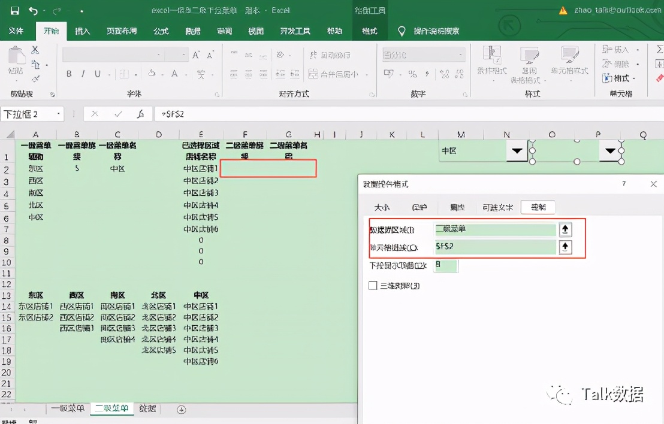664x424 pixels.
Task: Click the Copy icon
Action: pos(35,64)
